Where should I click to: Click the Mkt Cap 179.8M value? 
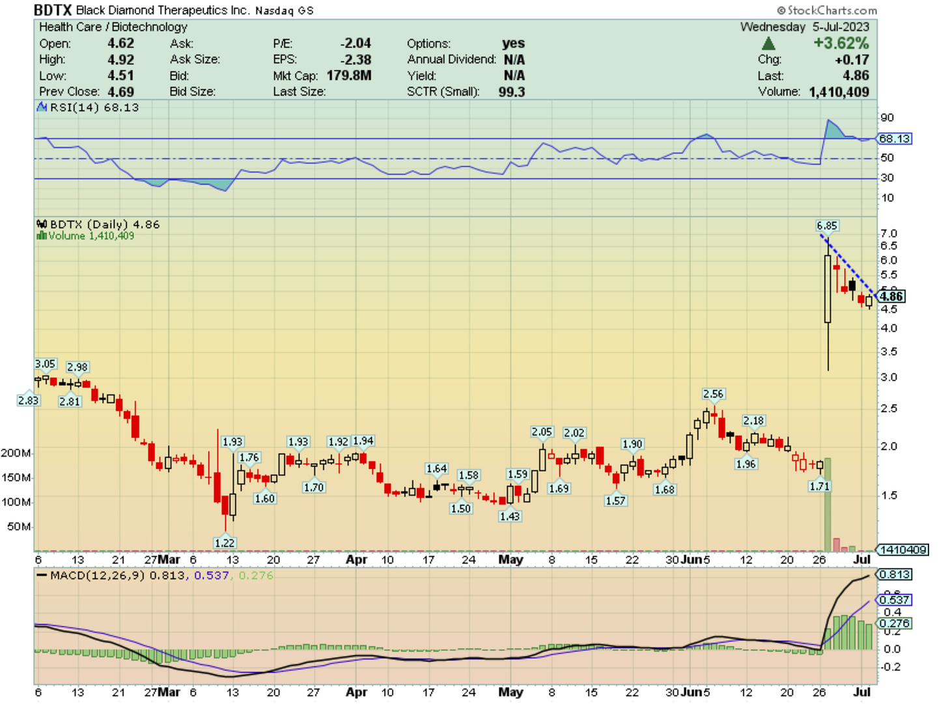pyautogui.click(x=349, y=76)
